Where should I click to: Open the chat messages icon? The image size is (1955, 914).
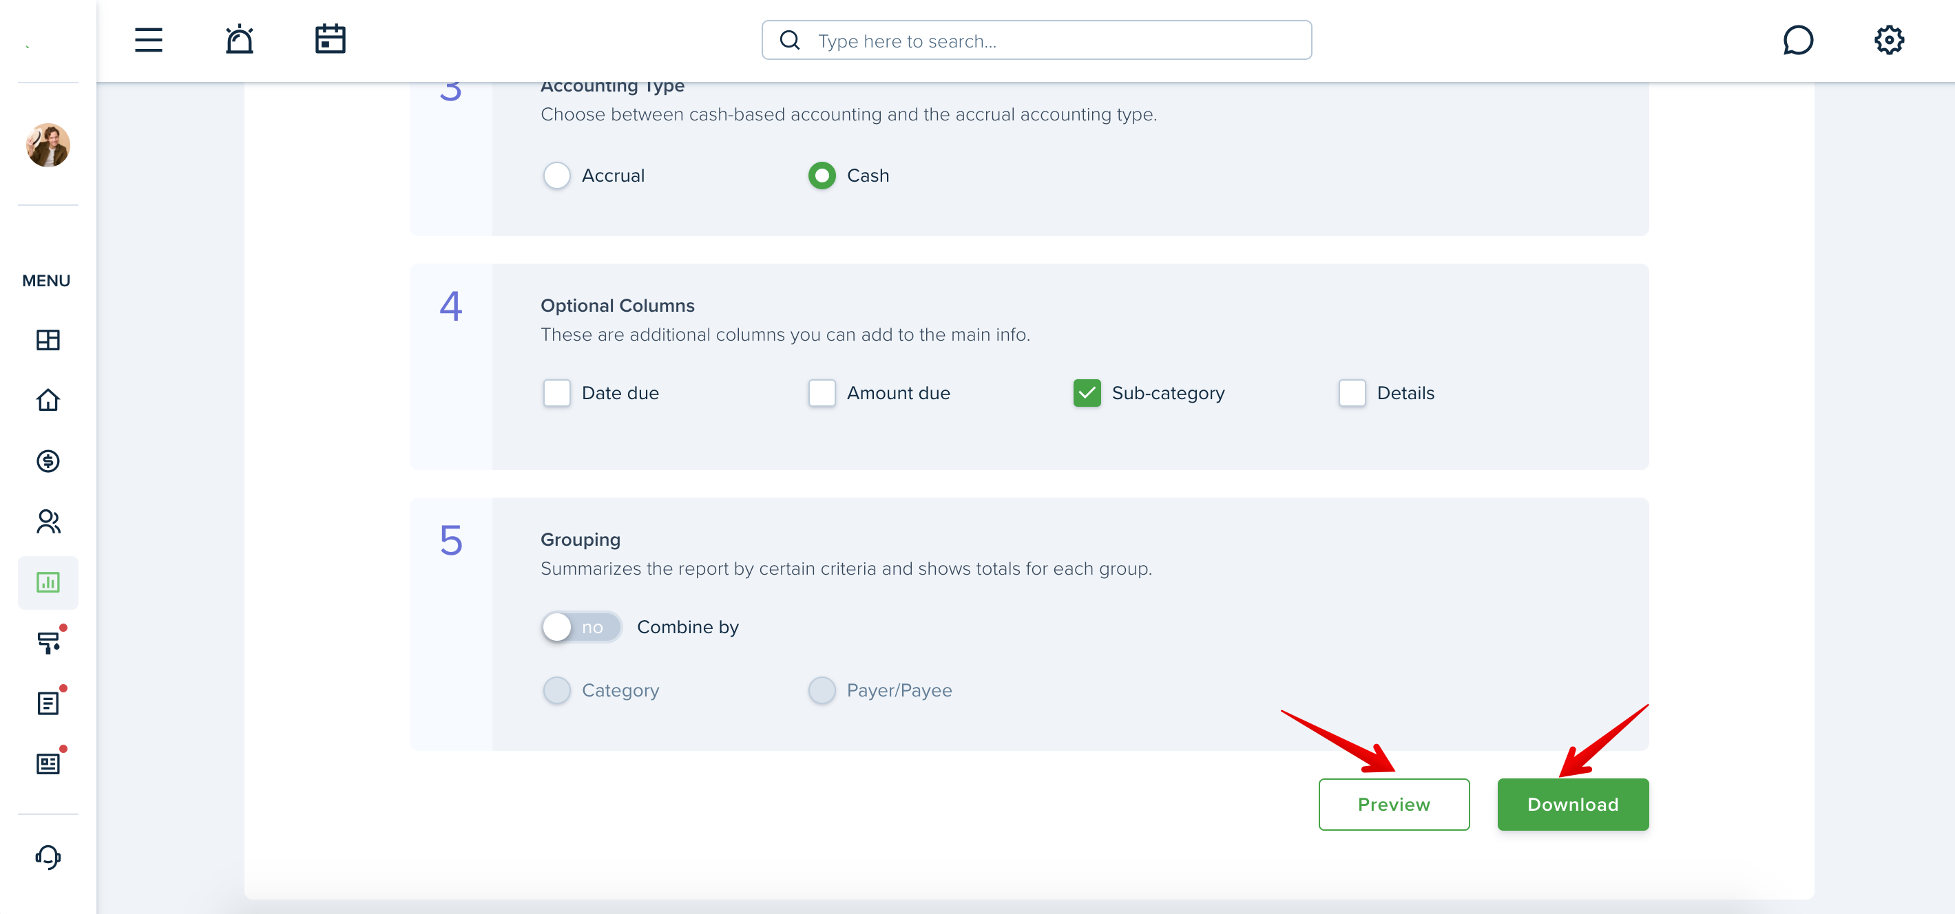point(1798,40)
